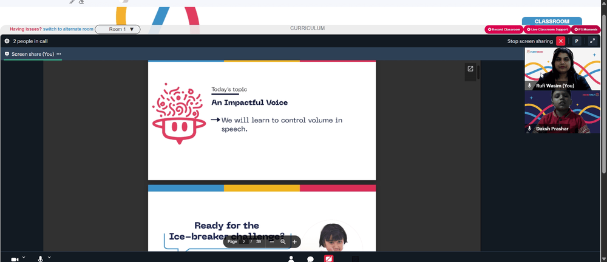
Task: Click Record Classroom button
Action: (x=504, y=29)
